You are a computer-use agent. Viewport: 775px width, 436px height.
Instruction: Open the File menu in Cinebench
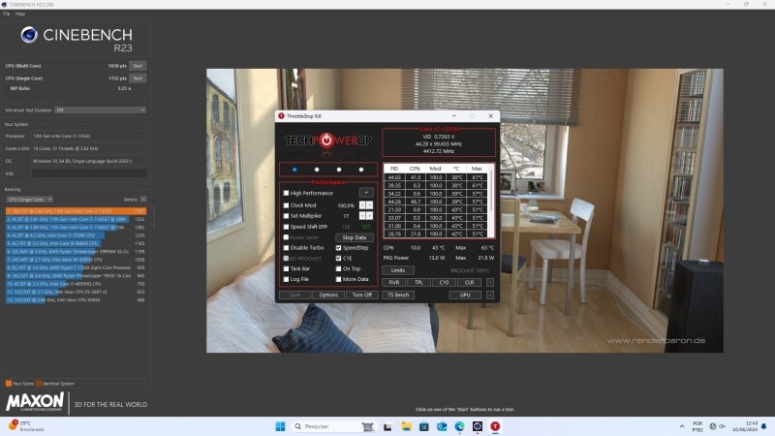pyautogui.click(x=6, y=14)
